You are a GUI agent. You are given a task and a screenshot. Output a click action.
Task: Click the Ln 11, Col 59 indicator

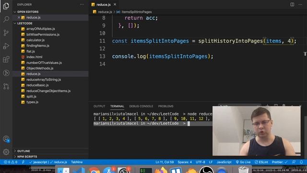[x=165, y=162]
